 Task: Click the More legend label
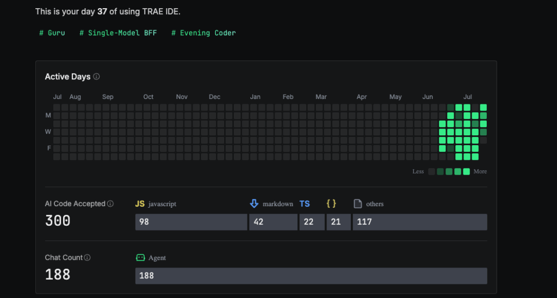tap(480, 171)
